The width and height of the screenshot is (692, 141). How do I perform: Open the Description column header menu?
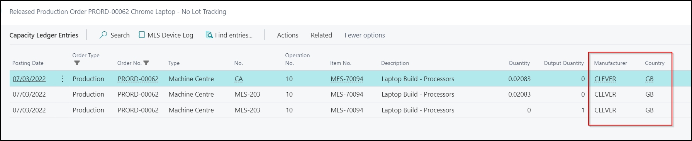coord(395,63)
